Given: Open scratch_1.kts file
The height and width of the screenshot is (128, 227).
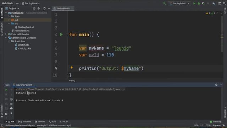Looking at the screenshot, I should coord(23,48).
